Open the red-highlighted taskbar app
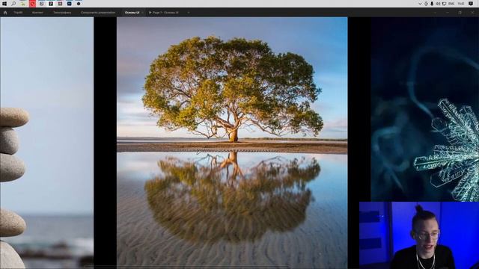The image size is (479, 269). (x=32, y=4)
